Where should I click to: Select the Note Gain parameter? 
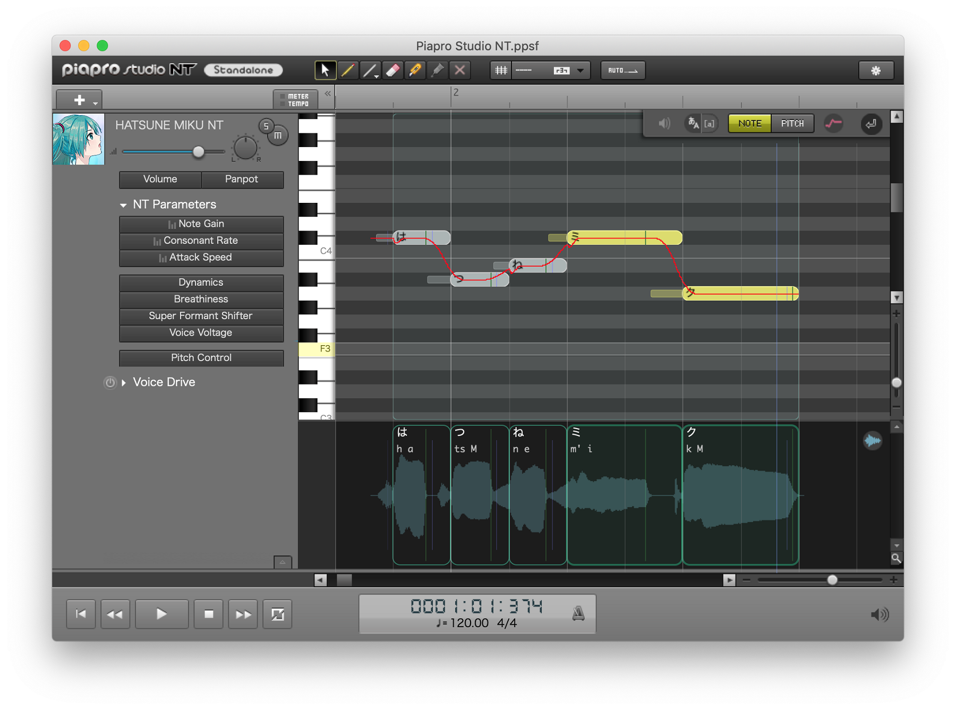[201, 224]
